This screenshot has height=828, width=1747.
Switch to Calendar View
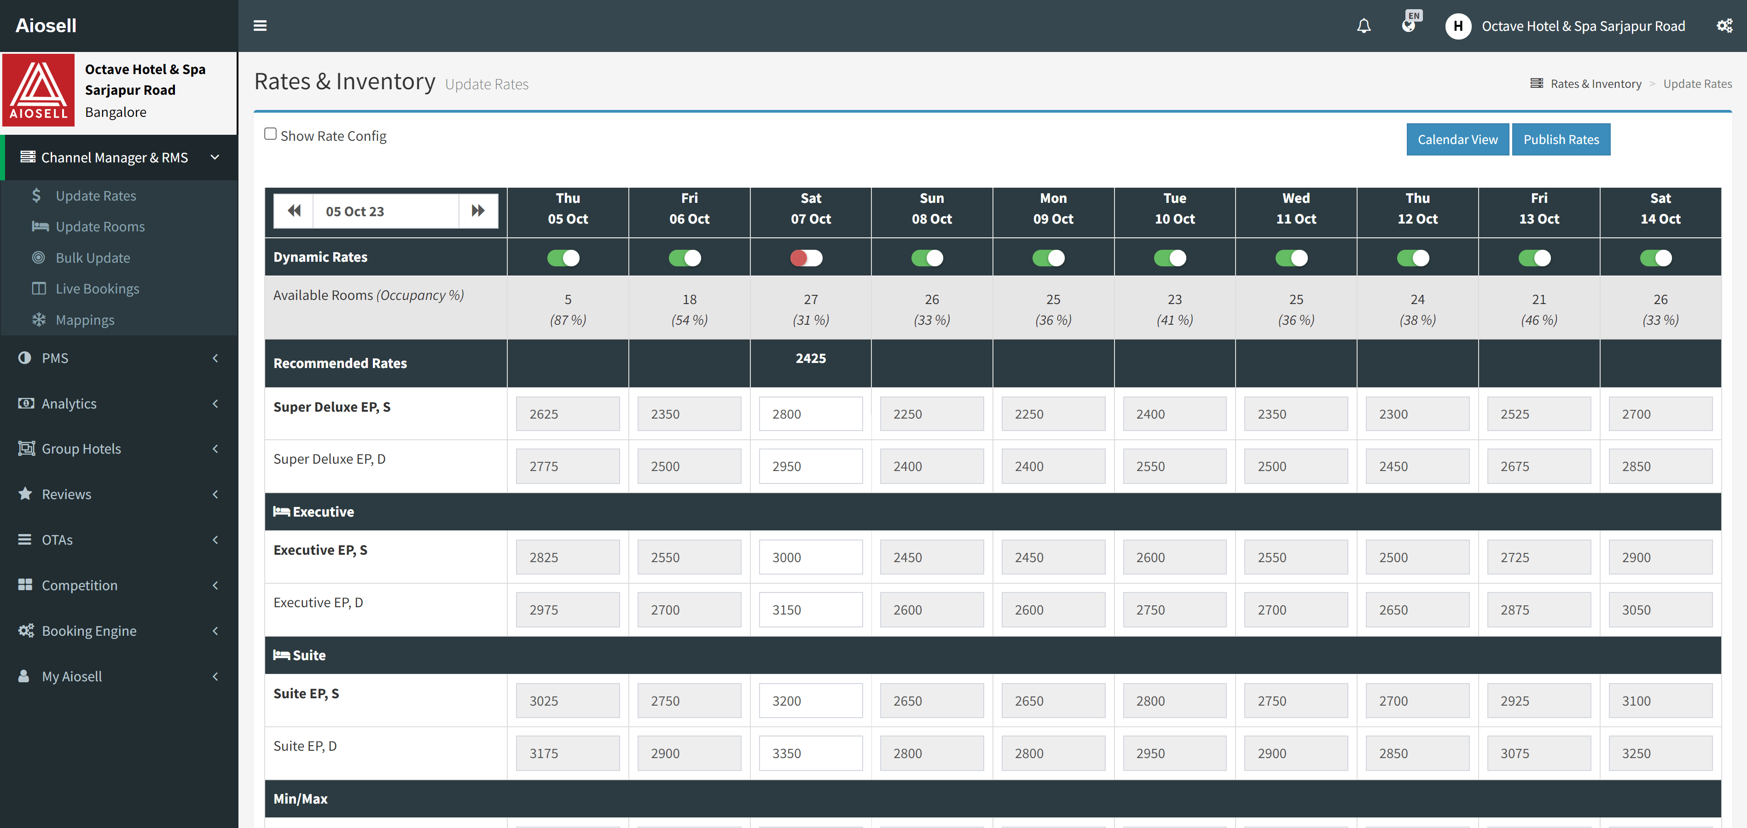[1457, 139]
